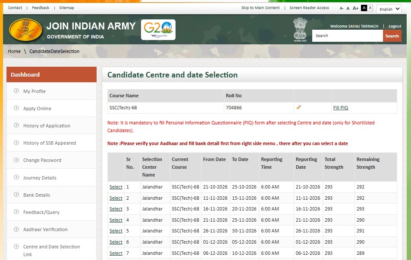Open Apply Online menu item
411x260 pixels.
37,108
